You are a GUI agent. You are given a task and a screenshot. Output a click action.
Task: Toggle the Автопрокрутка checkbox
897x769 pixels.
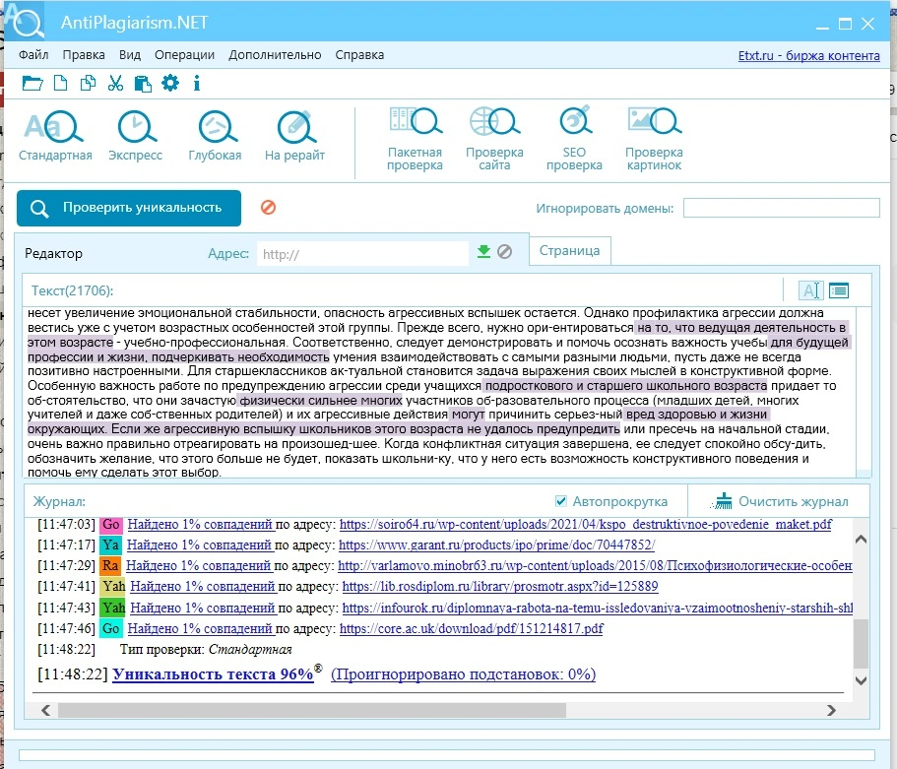click(x=561, y=501)
